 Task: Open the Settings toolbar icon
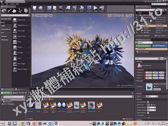61,8
